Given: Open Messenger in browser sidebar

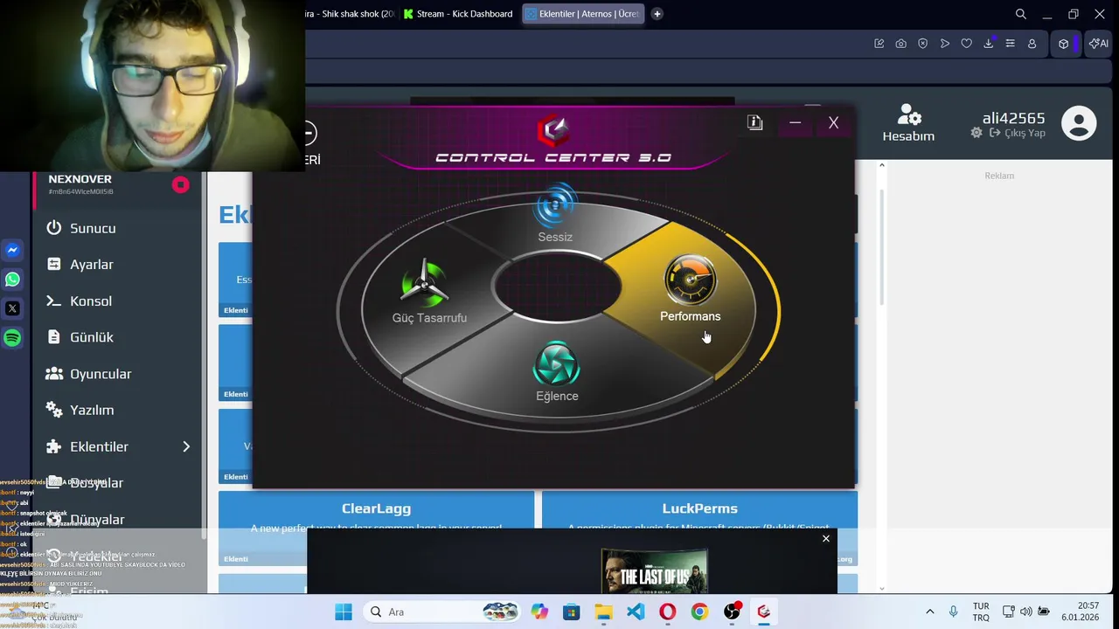Looking at the screenshot, I should pos(12,250).
